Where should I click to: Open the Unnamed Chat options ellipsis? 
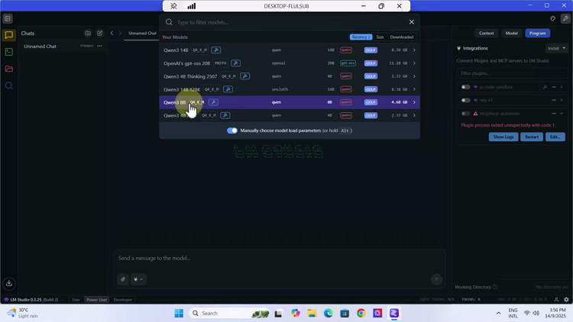point(99,46)
